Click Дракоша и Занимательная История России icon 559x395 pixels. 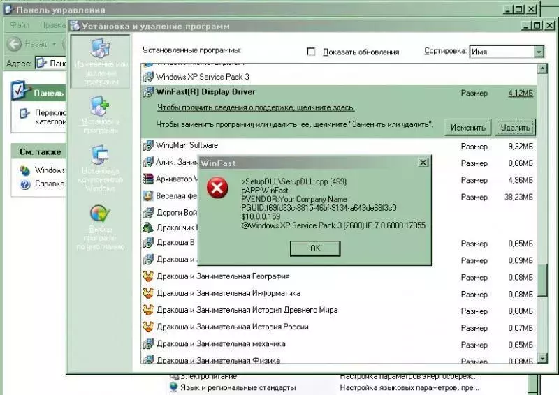[x=148, y=327]
